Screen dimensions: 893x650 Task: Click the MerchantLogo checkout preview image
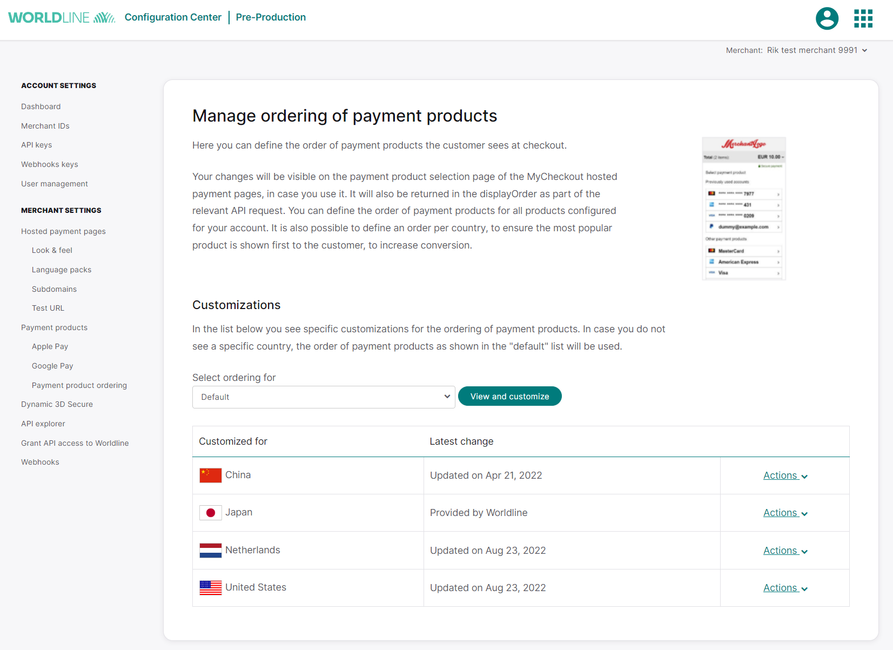click(743, 209)
